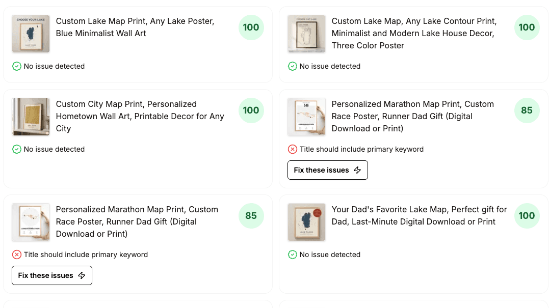Click the red error icon on the left Marathon card
This screenshot has height=308, width=549.
click(x=17, y=255)
